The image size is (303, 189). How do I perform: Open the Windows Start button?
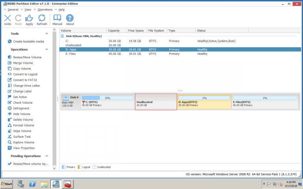point(7,184)
